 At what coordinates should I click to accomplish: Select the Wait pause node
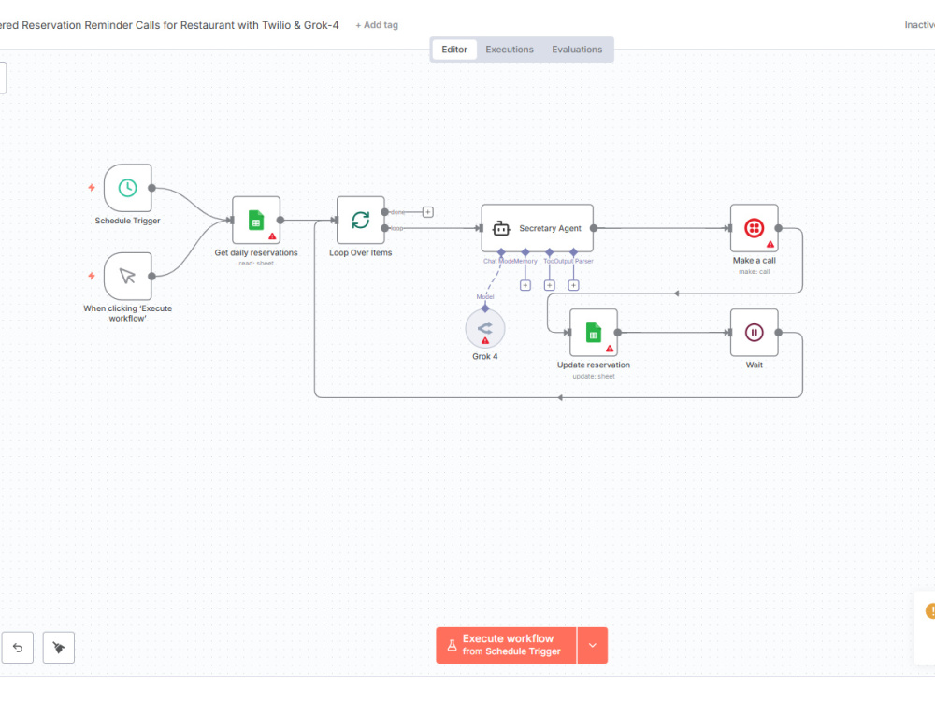pos(754,332)
